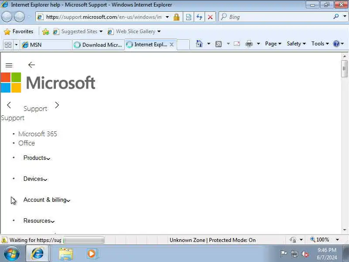This screenshot has width=349, height=262.
Task: Switch to the Download Micr... tab
Action: (98, 45)
